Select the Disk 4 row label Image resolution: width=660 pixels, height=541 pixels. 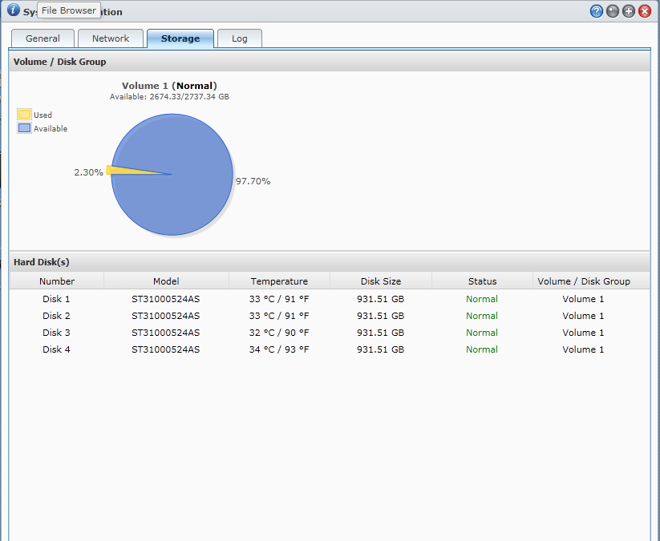pyautogui.click(x=56, y=349)
